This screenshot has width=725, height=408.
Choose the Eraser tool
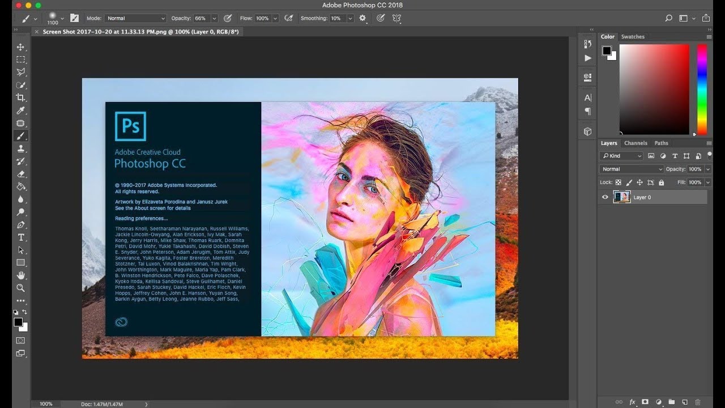pyautogui.click(x=21, y=174)
